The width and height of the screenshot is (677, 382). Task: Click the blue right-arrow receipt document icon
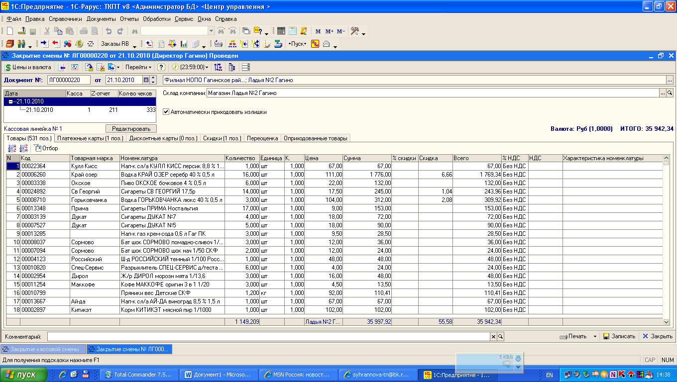(44, 44)
